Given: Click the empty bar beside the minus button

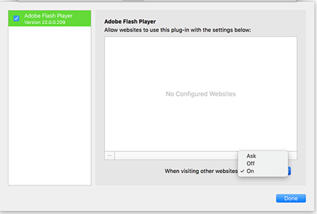Looking at the screenshot, I should click(176, 155).
